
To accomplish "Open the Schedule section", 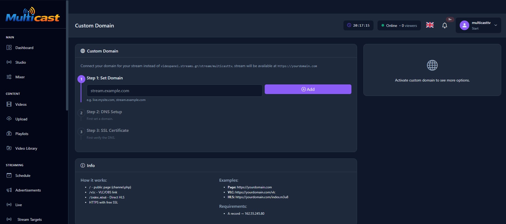I will (x=23, y=176).
